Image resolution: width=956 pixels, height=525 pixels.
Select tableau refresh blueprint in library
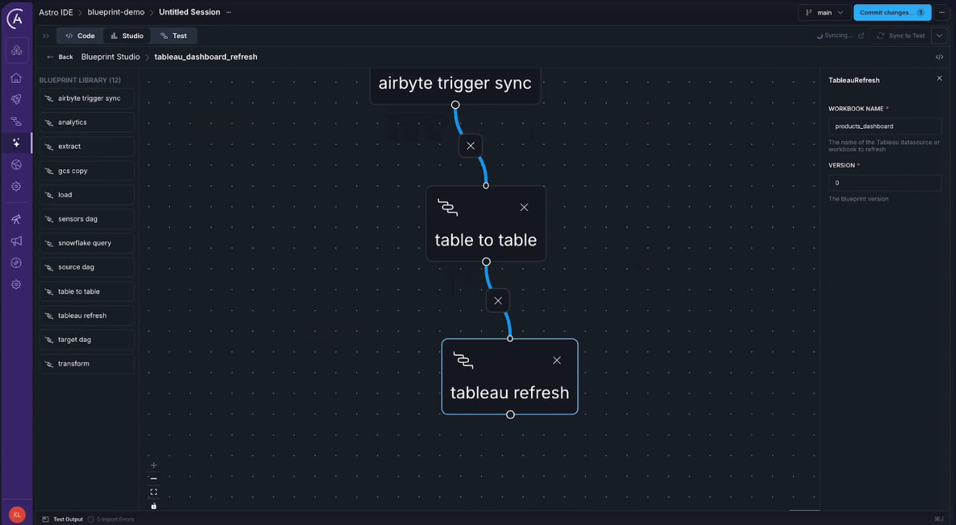[87, 315]
